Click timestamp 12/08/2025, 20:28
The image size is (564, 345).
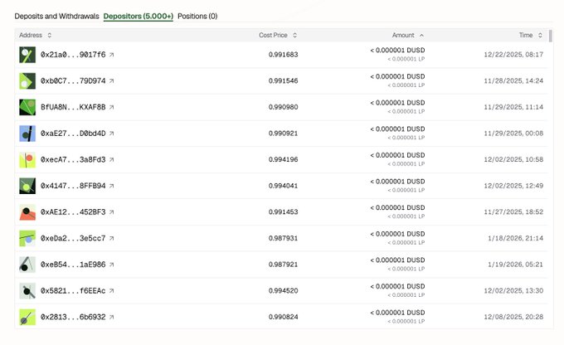(513, 318)
